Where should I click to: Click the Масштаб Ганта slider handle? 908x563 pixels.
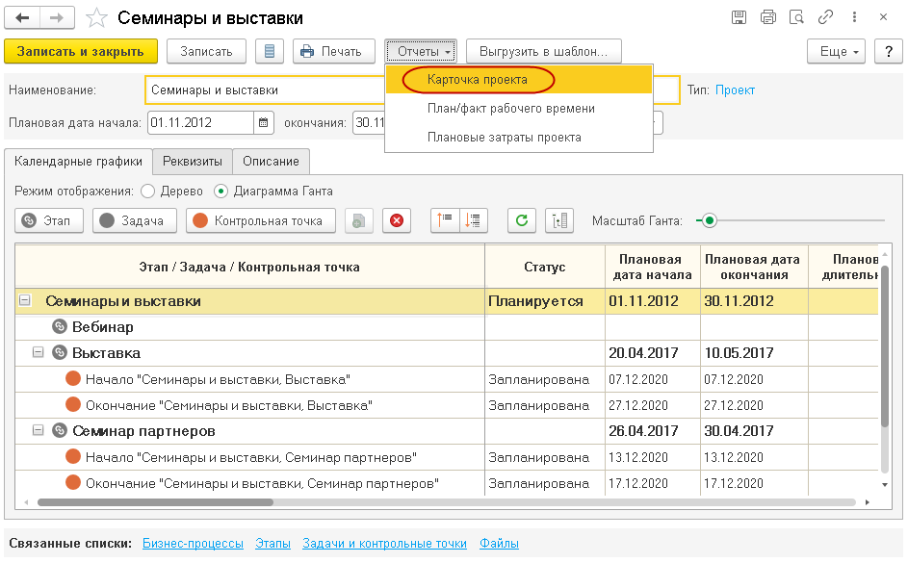tap(710, 220)
